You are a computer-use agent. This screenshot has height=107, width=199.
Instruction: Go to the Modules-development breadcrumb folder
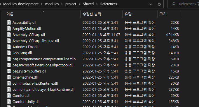(x=21, y=4)
